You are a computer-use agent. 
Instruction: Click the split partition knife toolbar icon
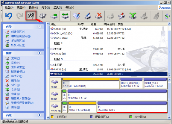[122, 16]
